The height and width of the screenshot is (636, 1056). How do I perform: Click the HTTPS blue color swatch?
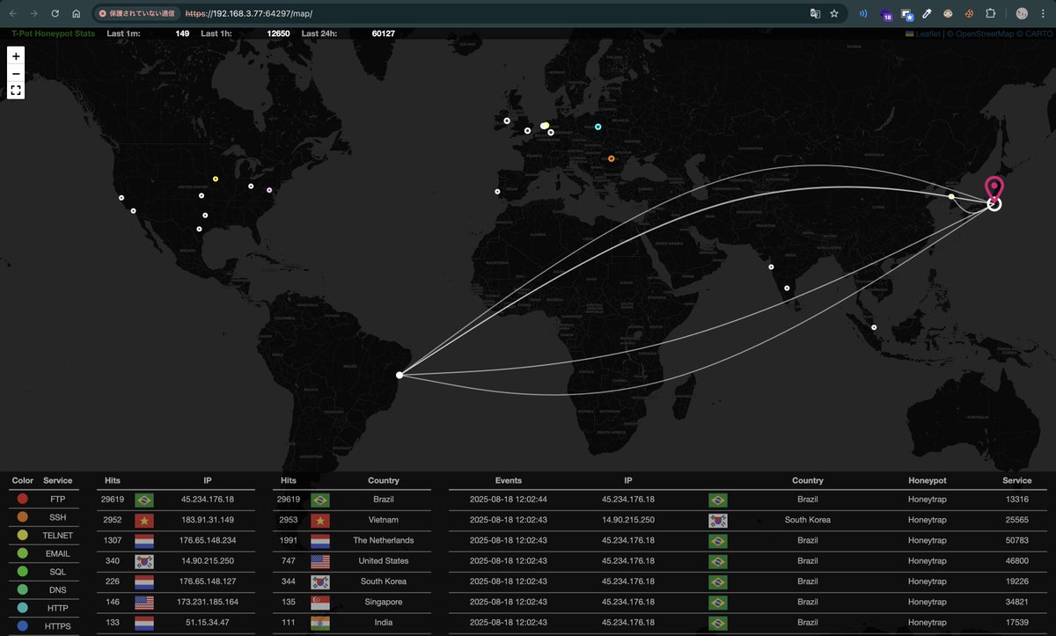click(x=23, y=626)
